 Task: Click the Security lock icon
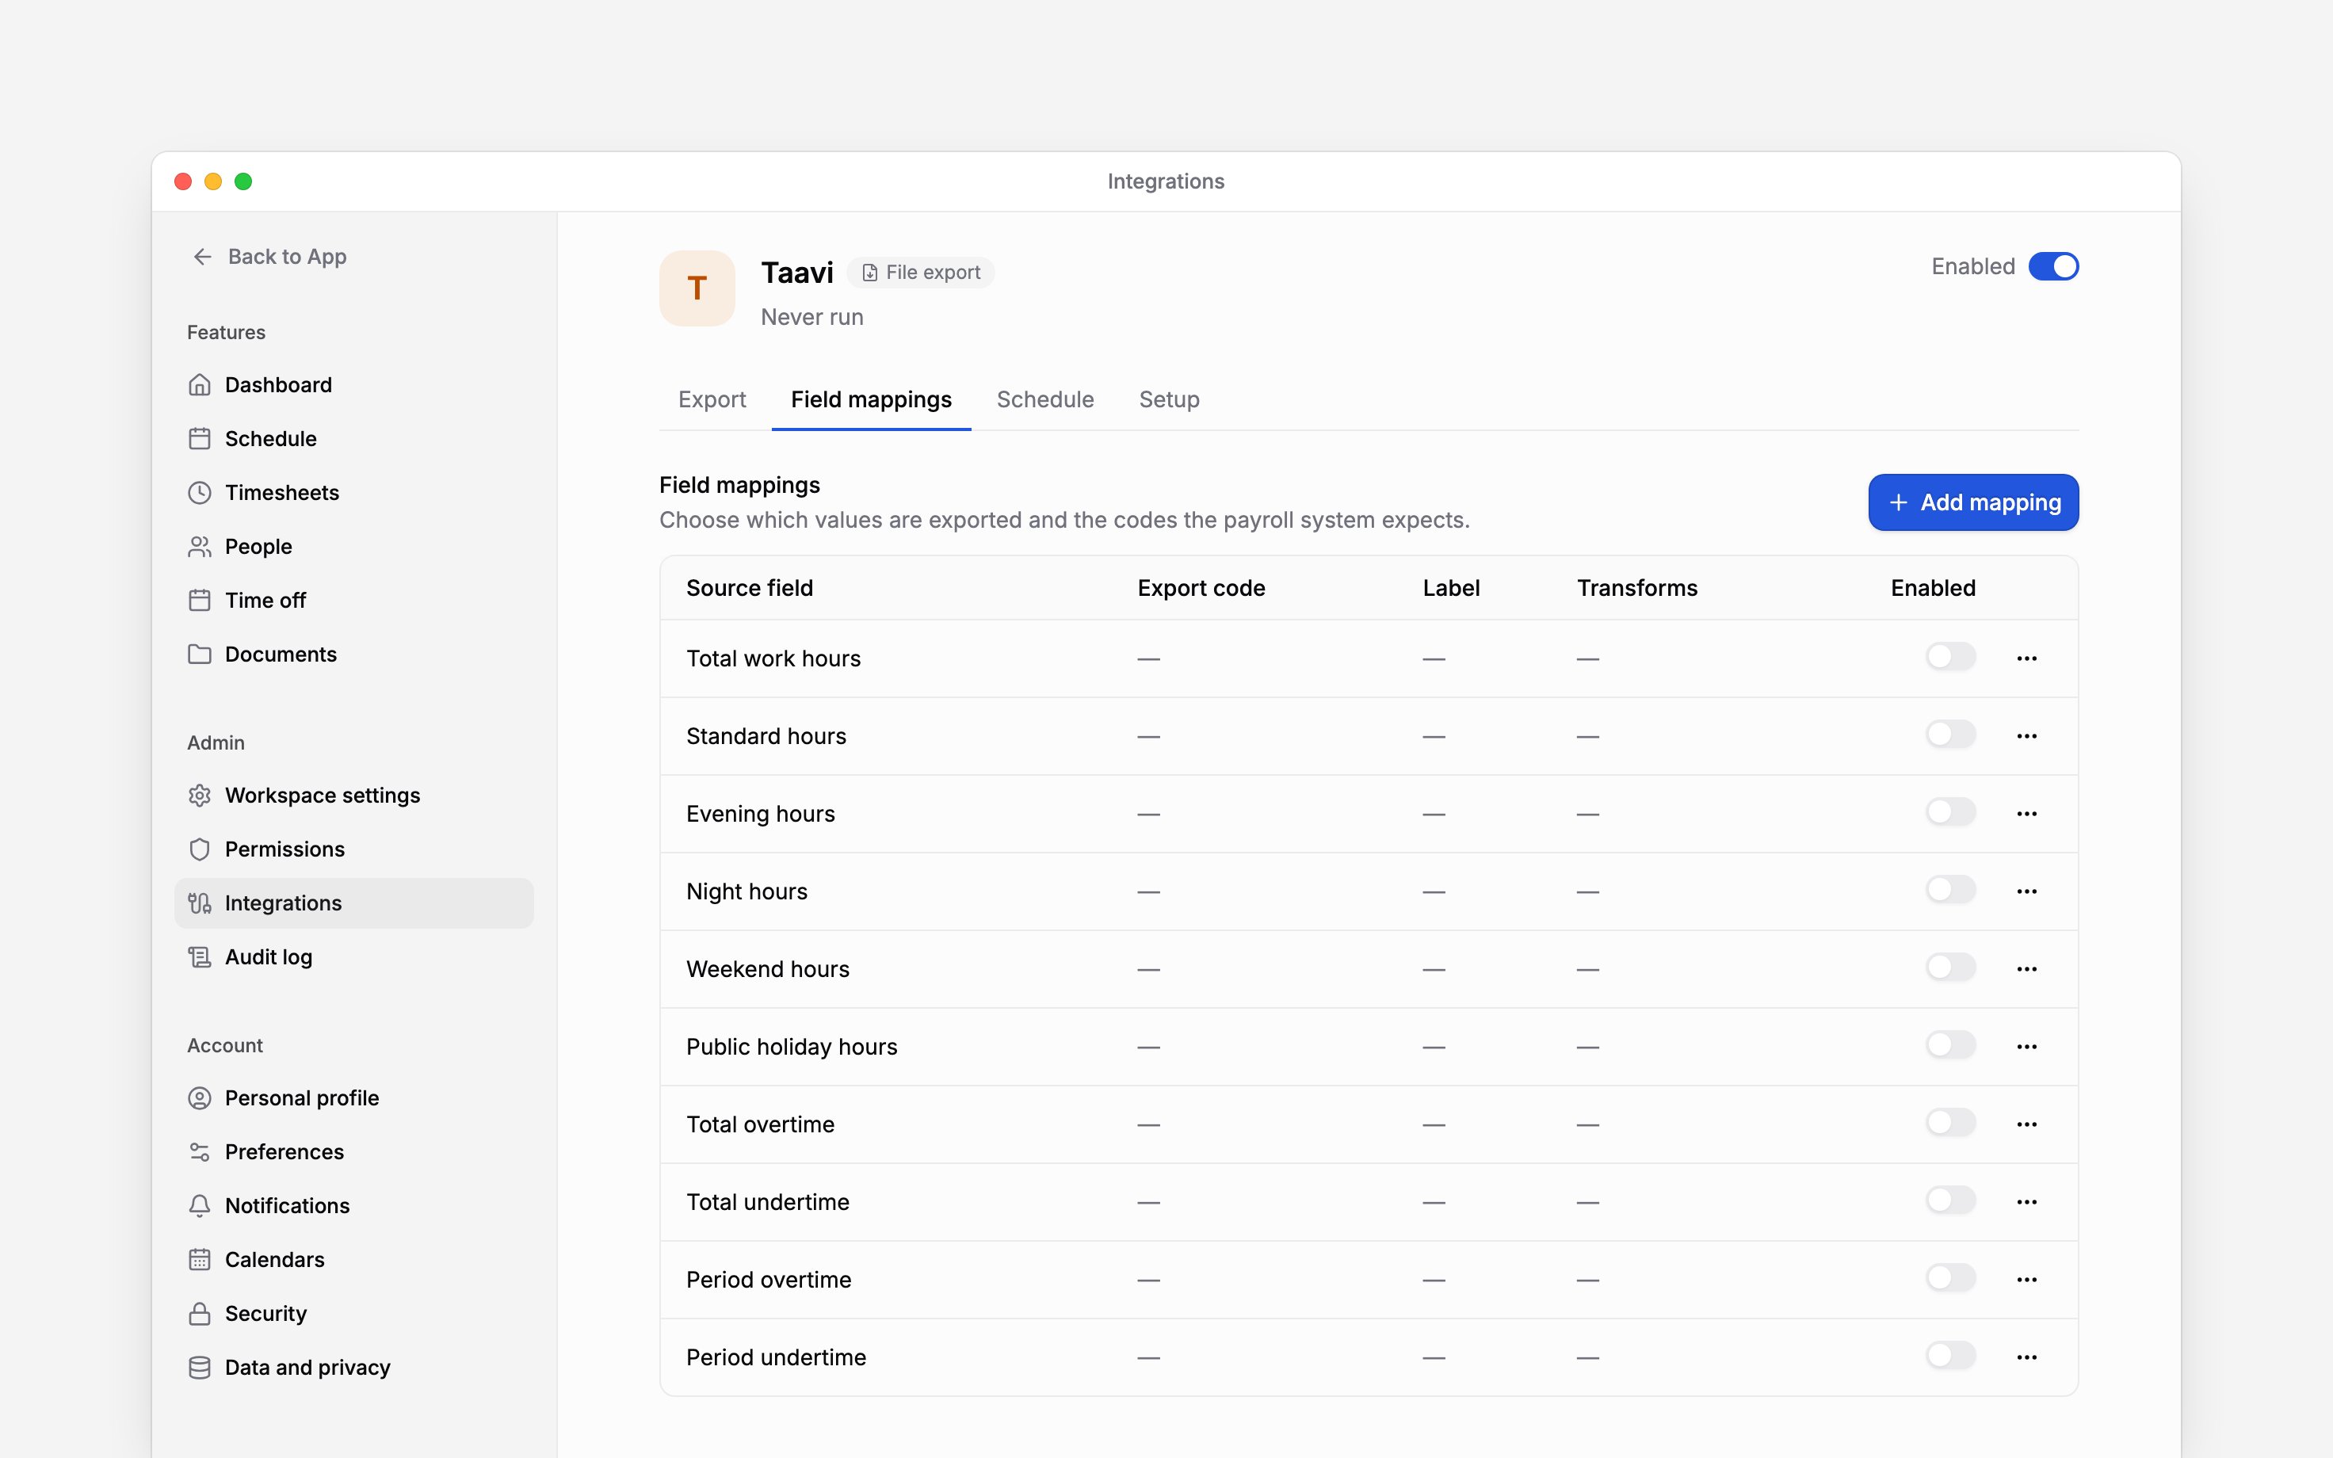(200, 1315)
